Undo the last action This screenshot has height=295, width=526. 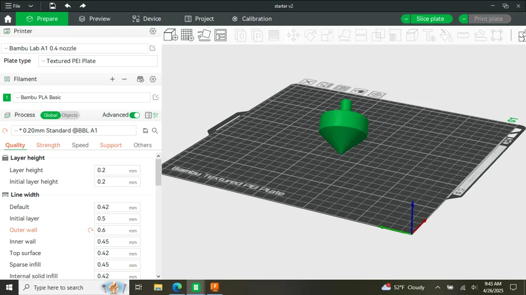(68, 6)
